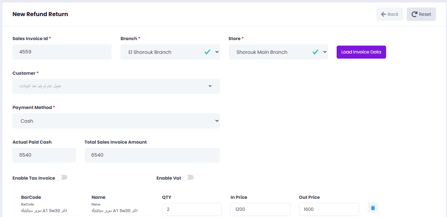Image resolution: width=447 pixels, height=217 pixels.
Task: Click Load Invoice Data button
Action: click(x=361, y=52)
